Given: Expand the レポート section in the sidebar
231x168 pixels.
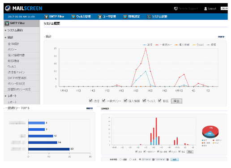Looking at the screenshot, I should [x=12, y=96].
